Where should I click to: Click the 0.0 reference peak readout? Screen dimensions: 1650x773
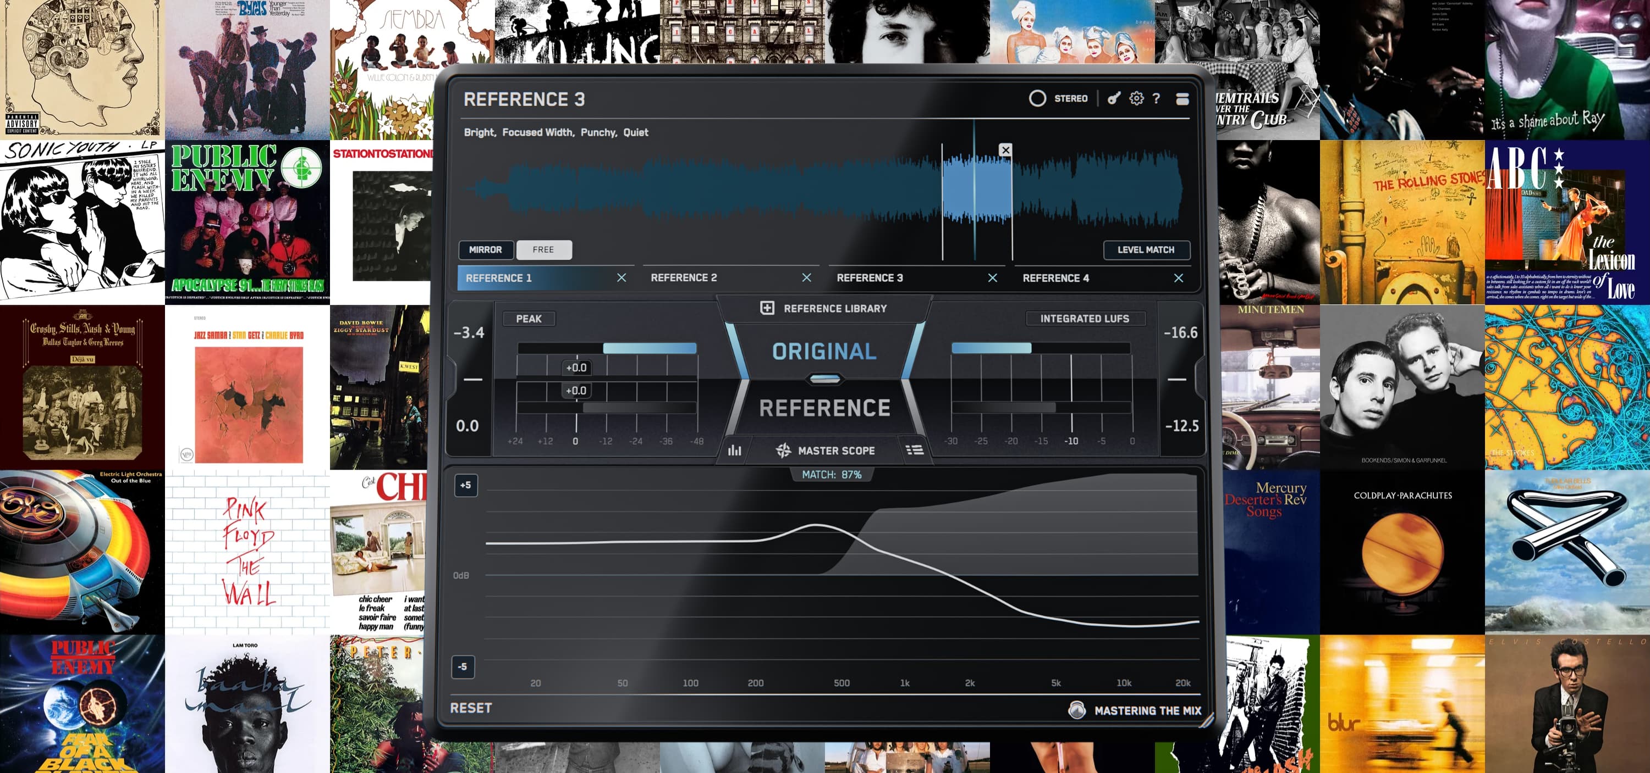tap(467, 426)
